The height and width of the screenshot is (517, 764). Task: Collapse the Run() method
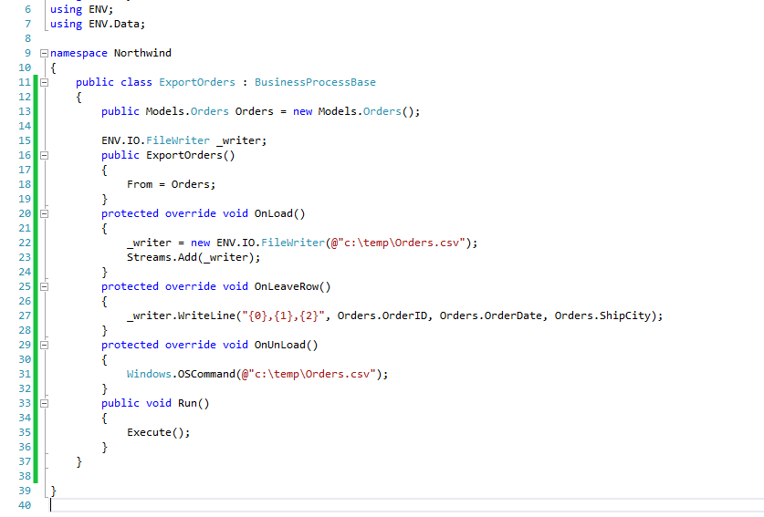click(43, 403)
